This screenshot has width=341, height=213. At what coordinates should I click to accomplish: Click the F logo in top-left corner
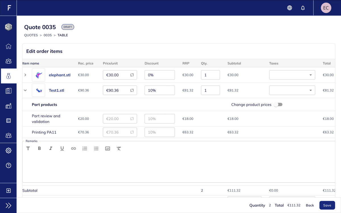pyautogui.click(x=9, y=8)
